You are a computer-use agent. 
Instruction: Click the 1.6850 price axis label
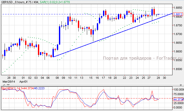[x=178, y=8]
